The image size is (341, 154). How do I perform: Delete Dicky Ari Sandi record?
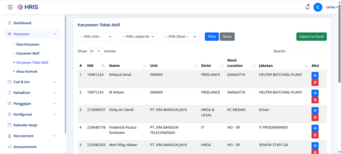(315, 117)
